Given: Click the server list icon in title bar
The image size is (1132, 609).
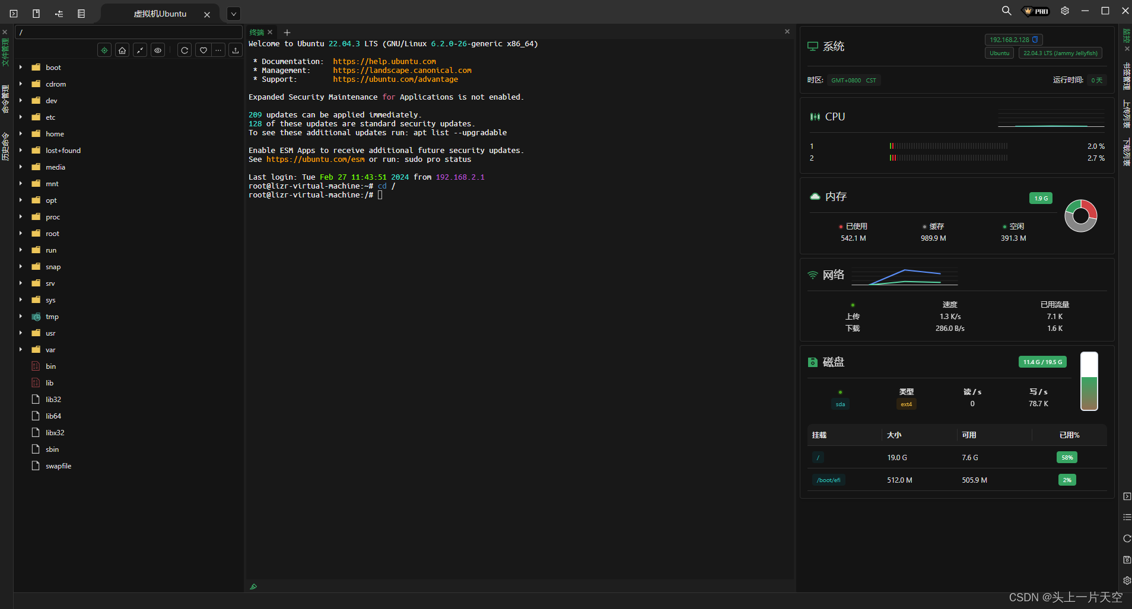Looking at the screenshot, I should point(81,13).
